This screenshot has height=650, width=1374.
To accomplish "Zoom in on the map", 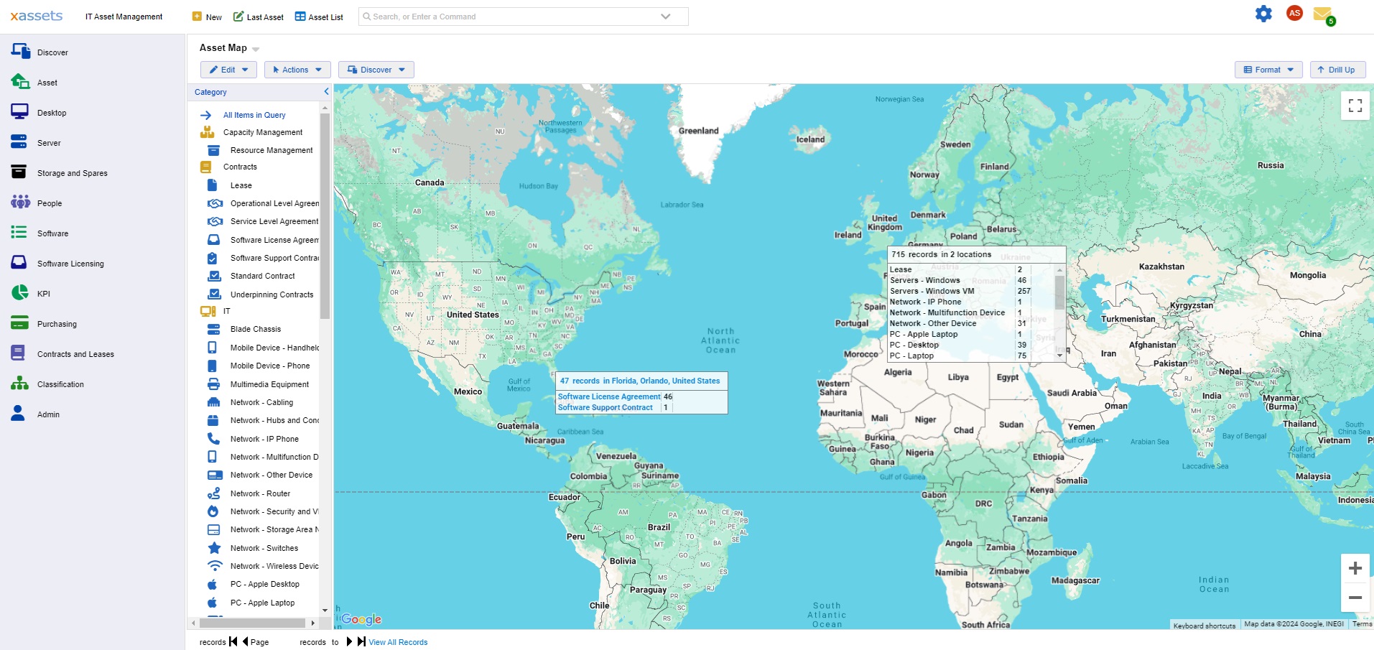I will pos(1355,568).
